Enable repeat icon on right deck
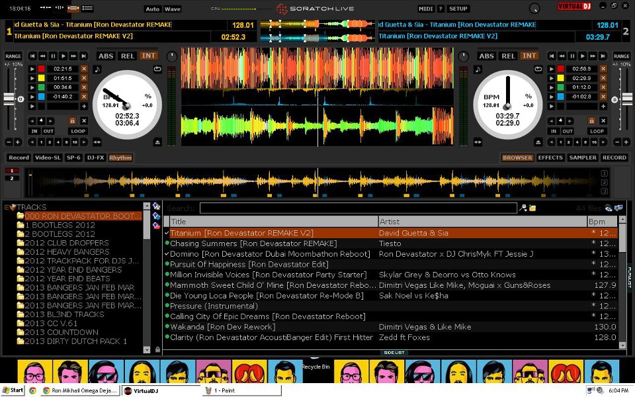Image resolution: width=635 pixels, height=397 pixels. [538, 69]
